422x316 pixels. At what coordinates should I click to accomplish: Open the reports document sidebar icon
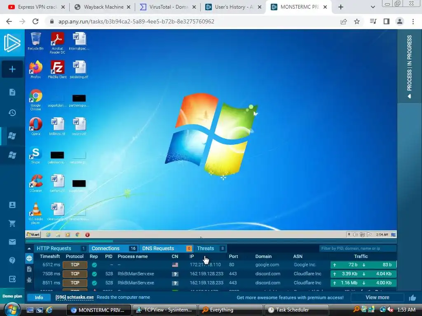(12, 92)
